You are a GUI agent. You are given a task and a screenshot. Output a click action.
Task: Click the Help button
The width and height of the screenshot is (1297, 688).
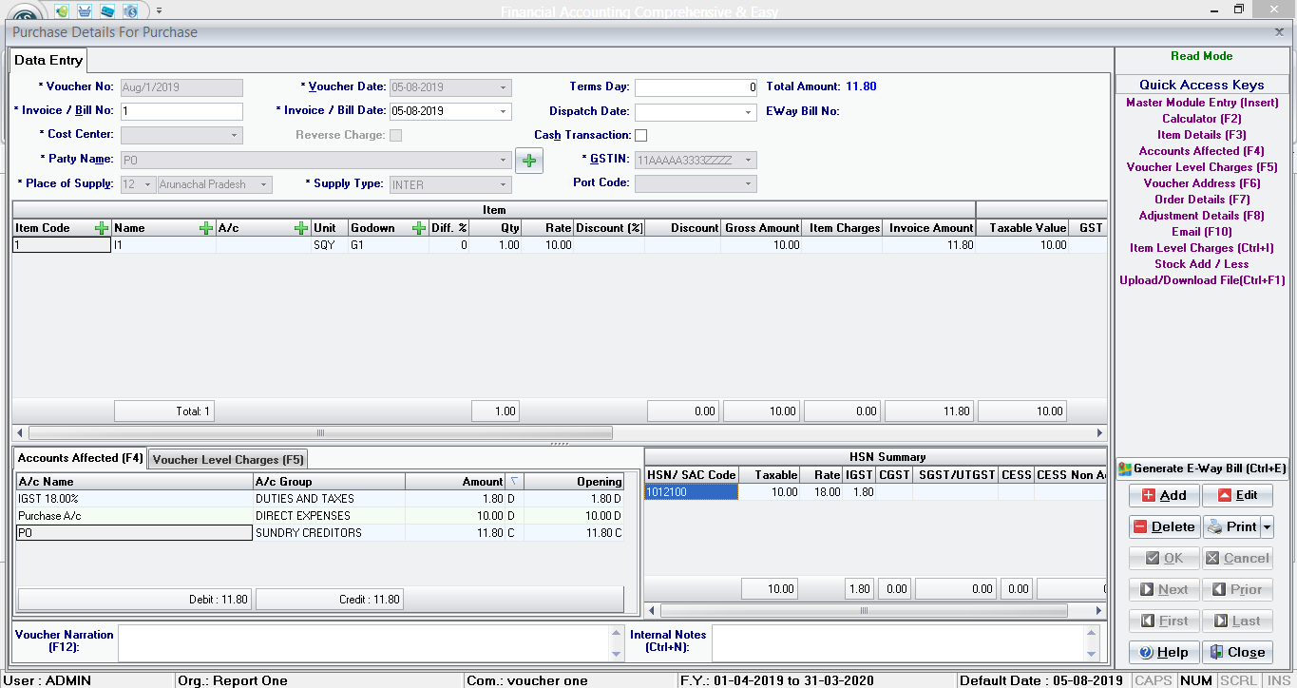click(1164, 652)
